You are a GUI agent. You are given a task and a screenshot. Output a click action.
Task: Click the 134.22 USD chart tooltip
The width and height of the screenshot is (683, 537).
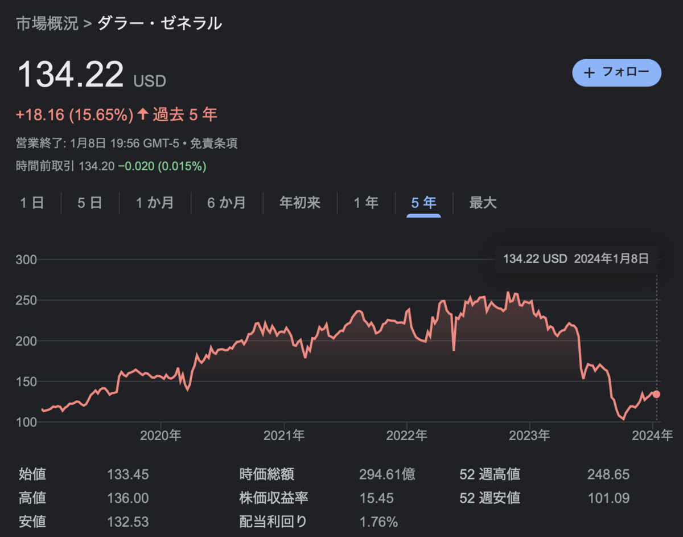[x=576, y=259]
